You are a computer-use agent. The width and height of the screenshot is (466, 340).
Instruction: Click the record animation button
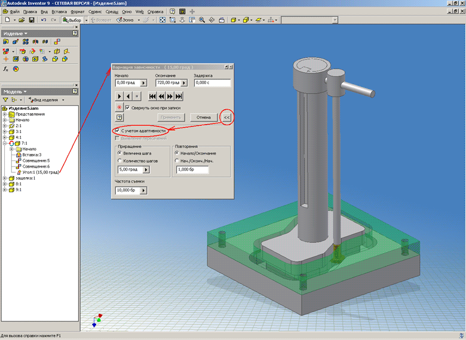[x=119, y=107]
